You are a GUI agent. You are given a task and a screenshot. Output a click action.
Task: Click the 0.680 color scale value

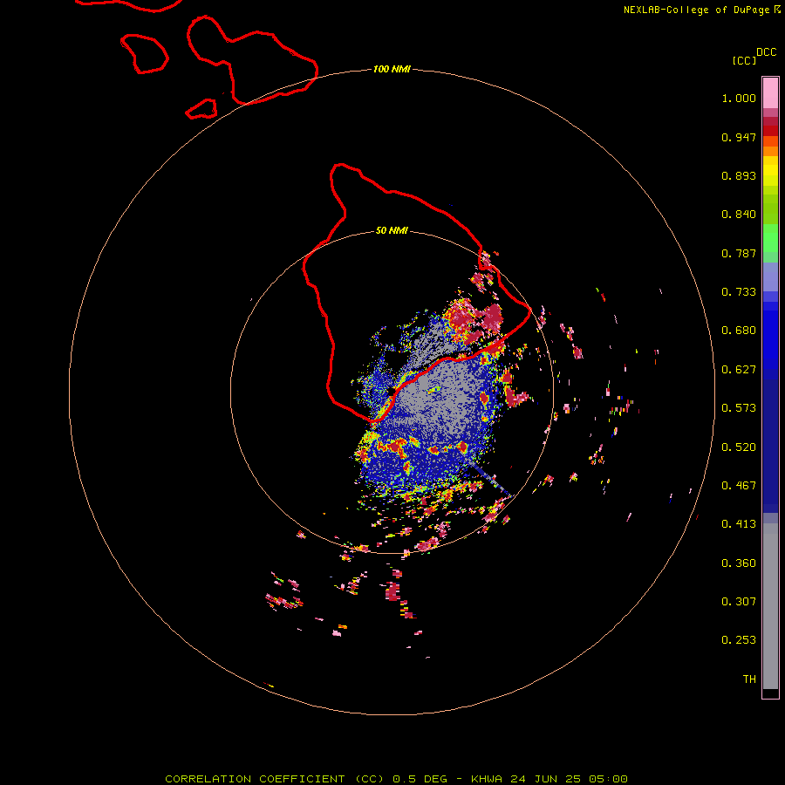(739, 331)
